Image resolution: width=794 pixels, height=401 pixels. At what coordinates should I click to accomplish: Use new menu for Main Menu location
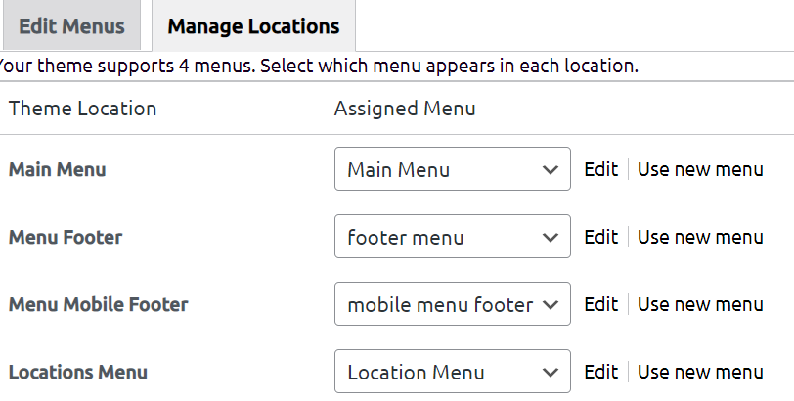coord(700,169)
